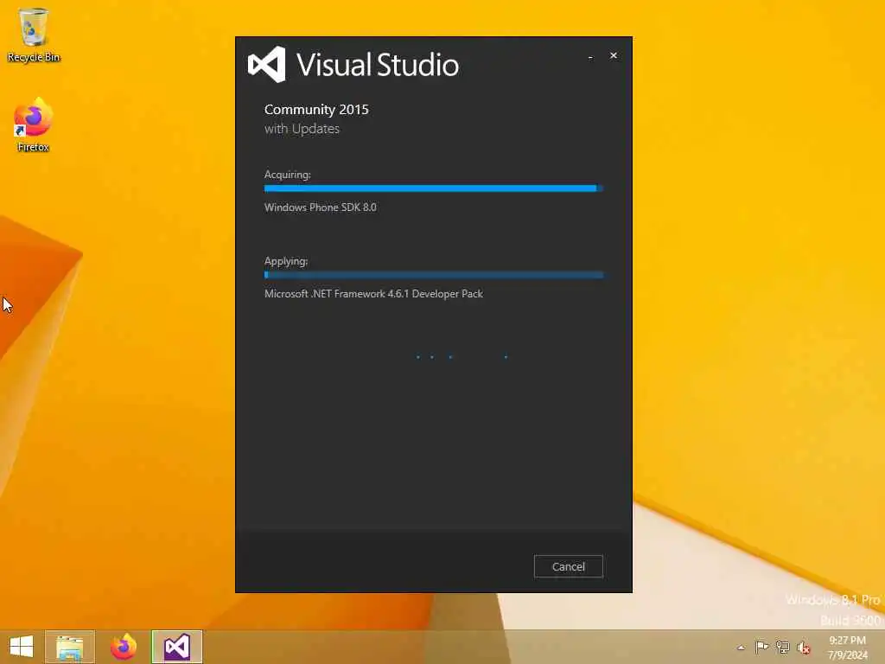Click the 'with Updates' subtitle
The height and width of the screenshot is (664, 885).
302,129
